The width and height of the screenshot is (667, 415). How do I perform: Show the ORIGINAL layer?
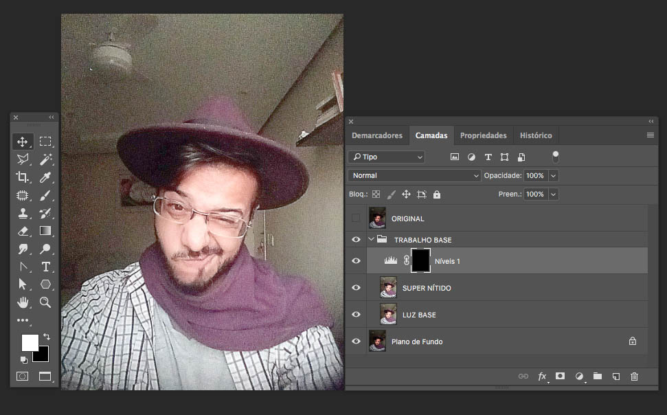tap(356, 218)
